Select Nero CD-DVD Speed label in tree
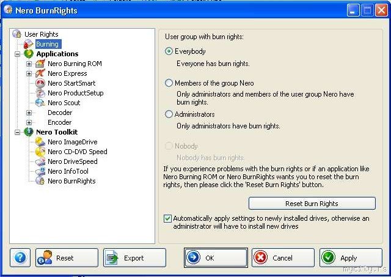Screen dimensions: 391x277 point(78,152)
